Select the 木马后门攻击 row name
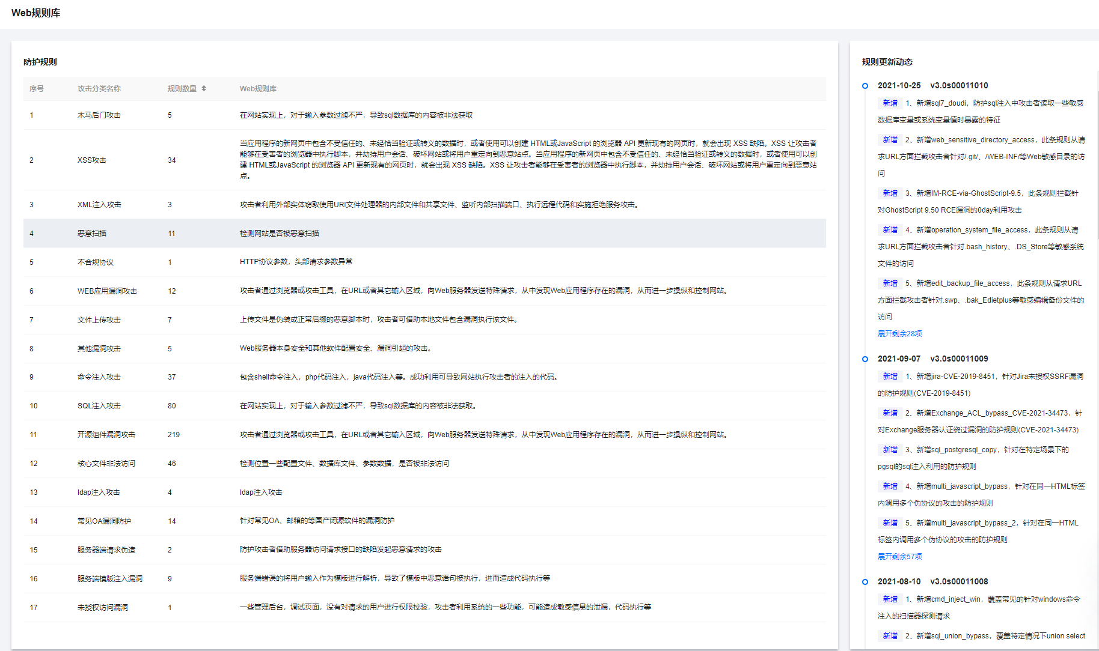Viewport: 1099px width, 651px height. click(99, 115)
